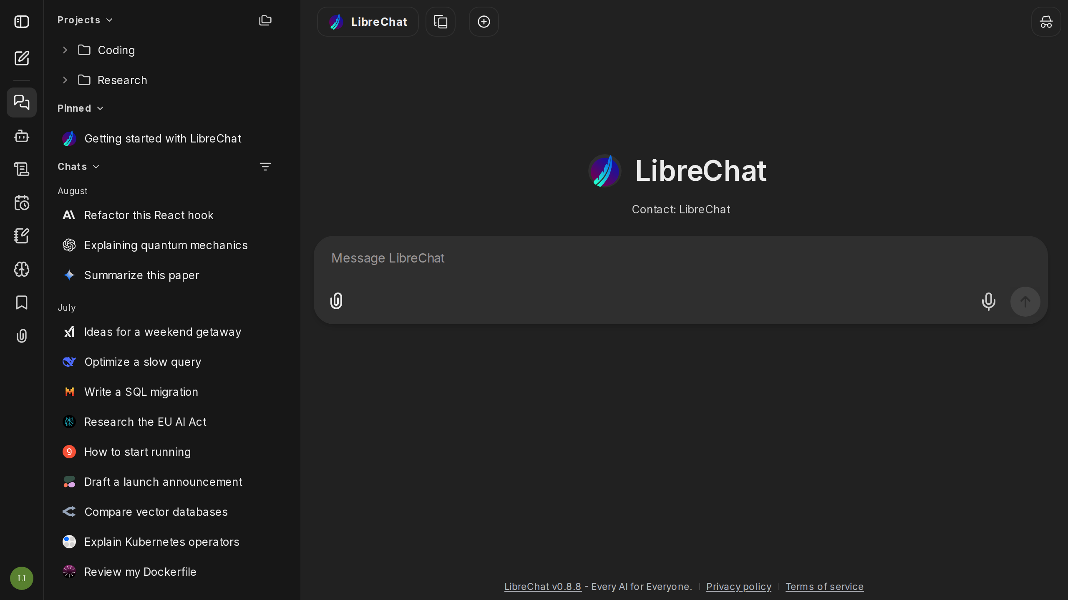
Task: Open the conversations panel icon
Action: pos(22,102)
